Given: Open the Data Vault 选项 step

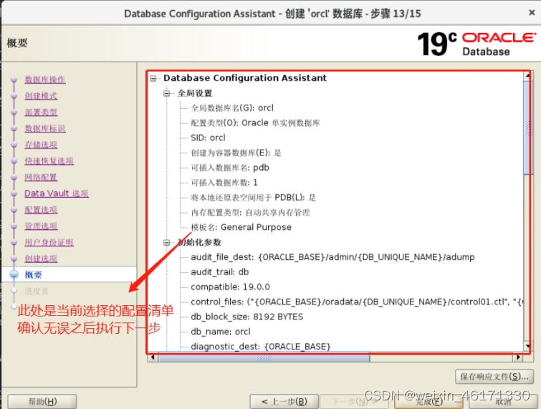Looking at the screenshot, I should pos(57,193).
